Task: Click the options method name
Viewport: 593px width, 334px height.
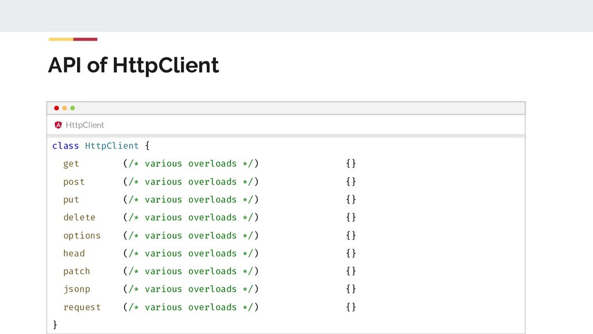Action: (x=82, y=235)
